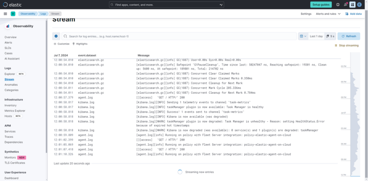Click the Add data link
This screenshot has width=368, height=181.
pyautogui.click(x=353, y=14)
